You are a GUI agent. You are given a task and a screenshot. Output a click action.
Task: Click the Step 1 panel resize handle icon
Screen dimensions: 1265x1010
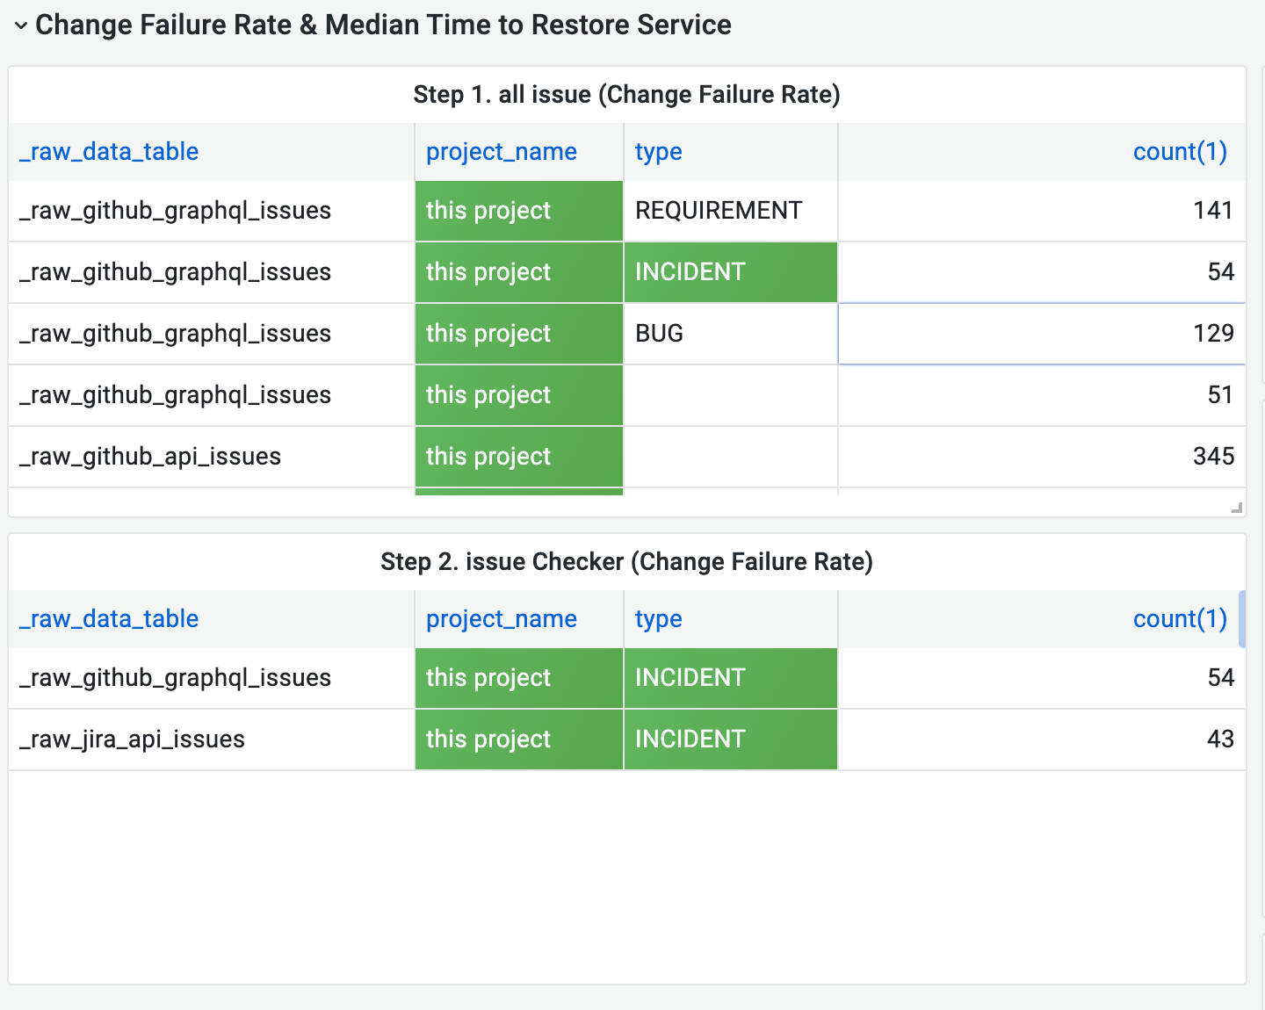(x=1237, y=508)
